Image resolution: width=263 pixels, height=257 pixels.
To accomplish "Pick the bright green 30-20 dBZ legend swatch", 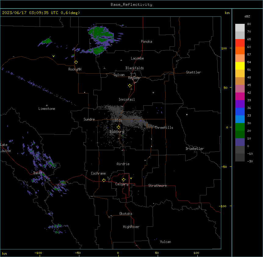I will pyautogui.click(x=240, y=127).
